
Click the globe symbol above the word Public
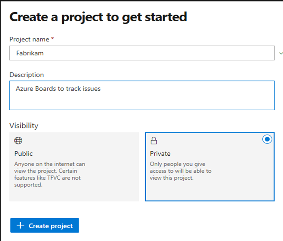coord(18,140)
